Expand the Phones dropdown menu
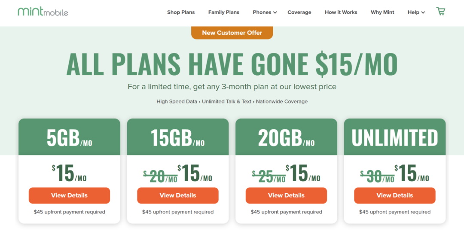 (x=265, y=12)
